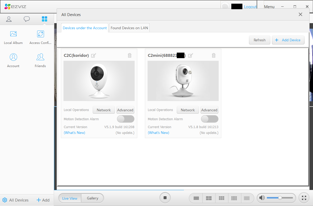Viewport: 313px width, 206px height.
Task: Click the All Devices dialog title
Action: pyautogui.click(x=71, y=14)
